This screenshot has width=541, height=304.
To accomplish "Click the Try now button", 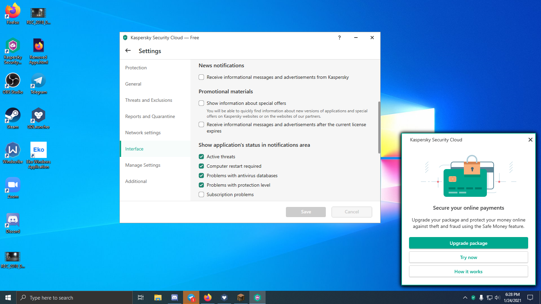I will coord(468,257).
